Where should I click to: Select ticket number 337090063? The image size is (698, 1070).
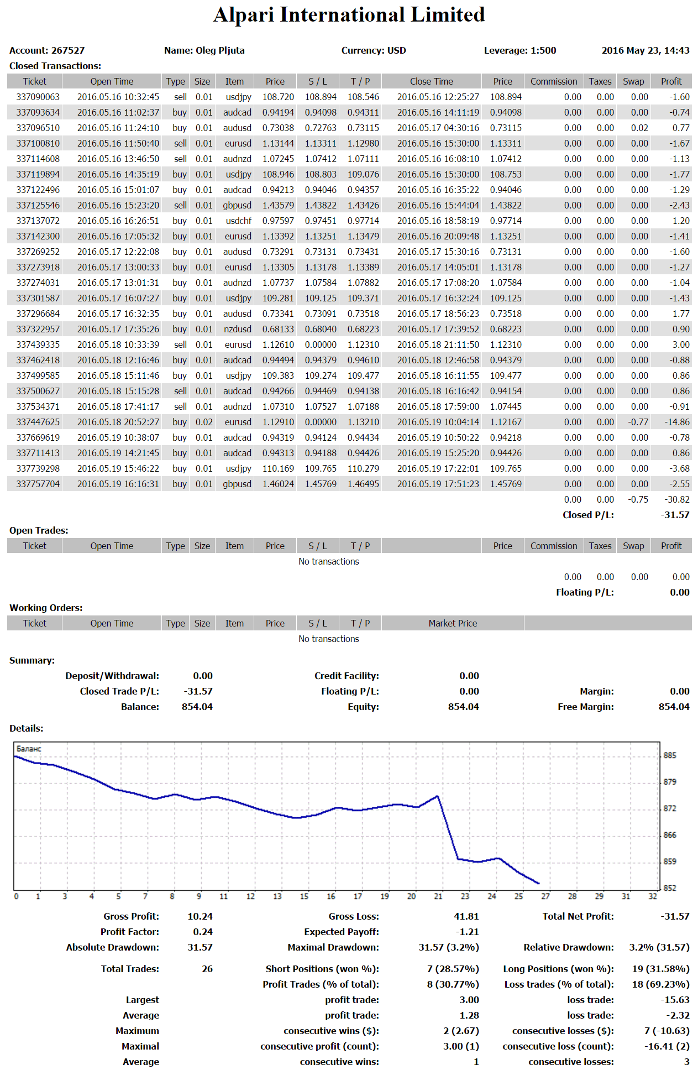(38, 97)
